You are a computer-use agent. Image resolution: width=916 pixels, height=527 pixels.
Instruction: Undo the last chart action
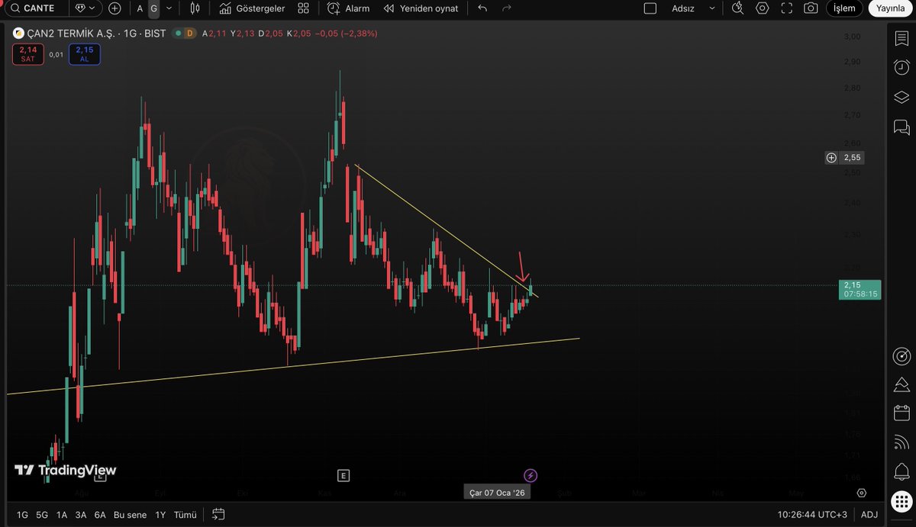(482, 8)
